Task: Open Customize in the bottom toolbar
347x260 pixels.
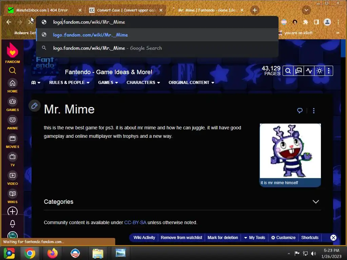Action: pos(283,238)
